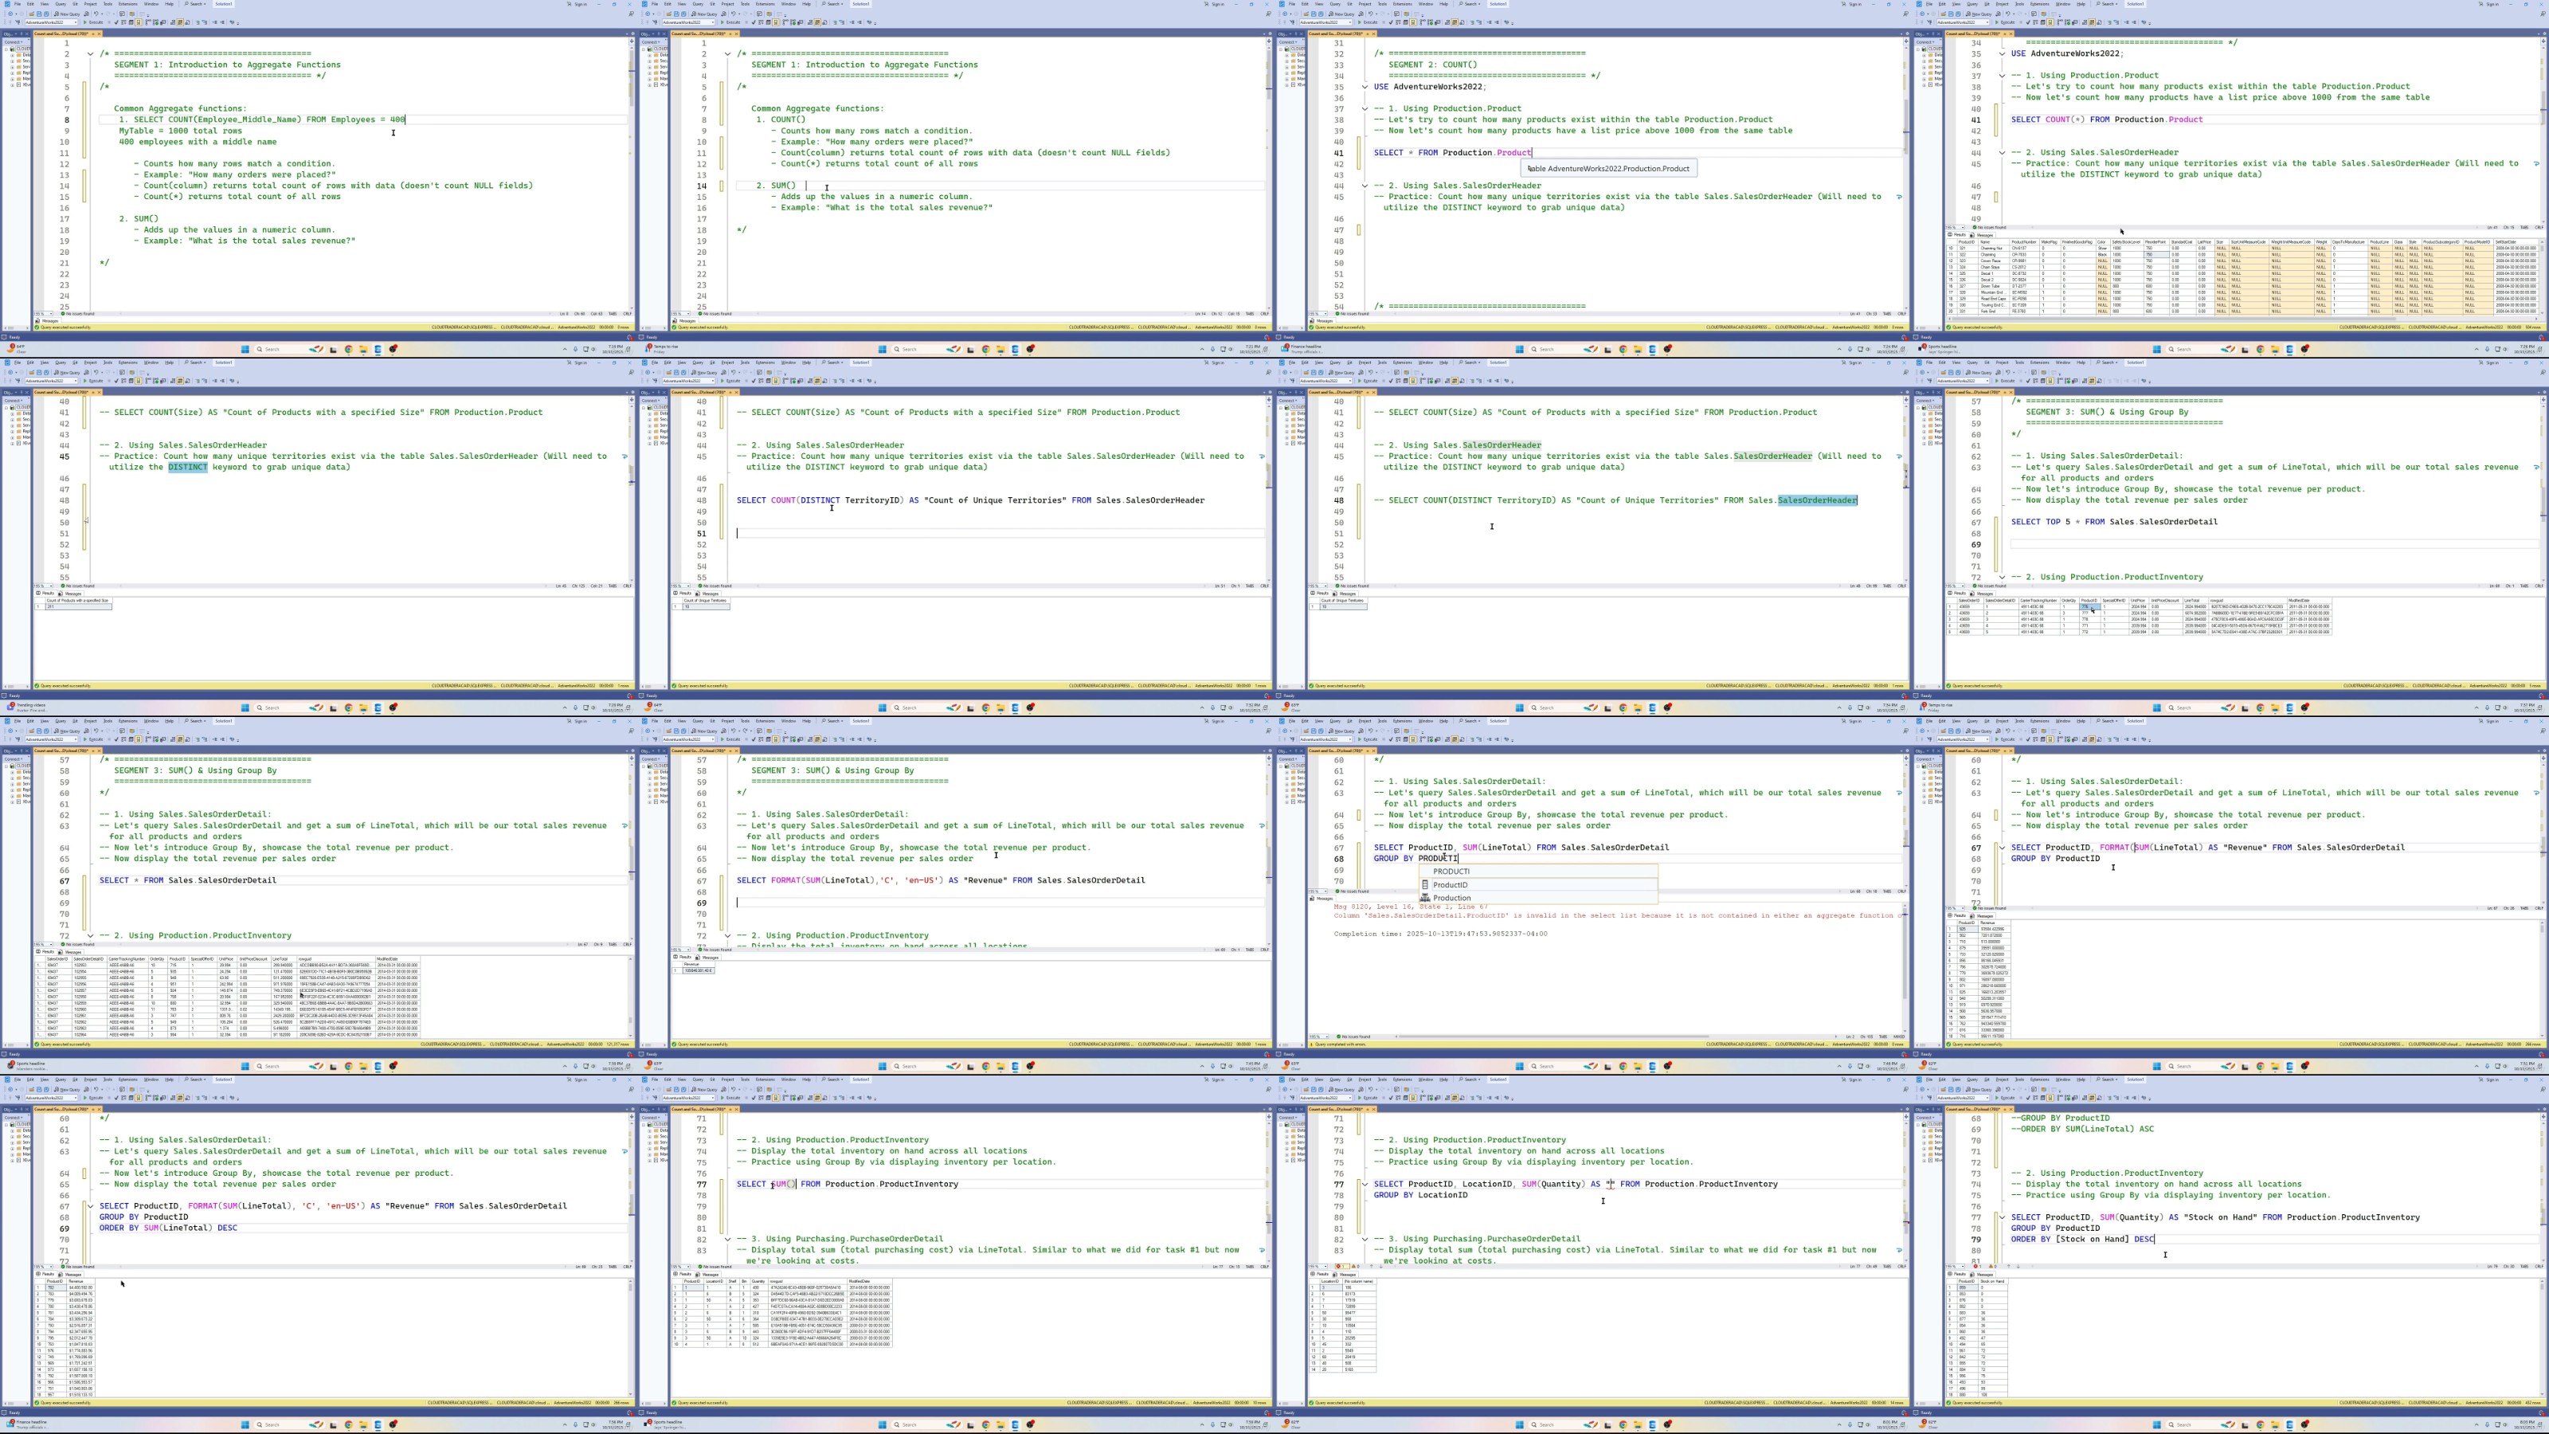Click Save icon in the Employee_Middle_Name comment window
2549x1434 pixels.
pyautogui.click(x=38, y=14)
